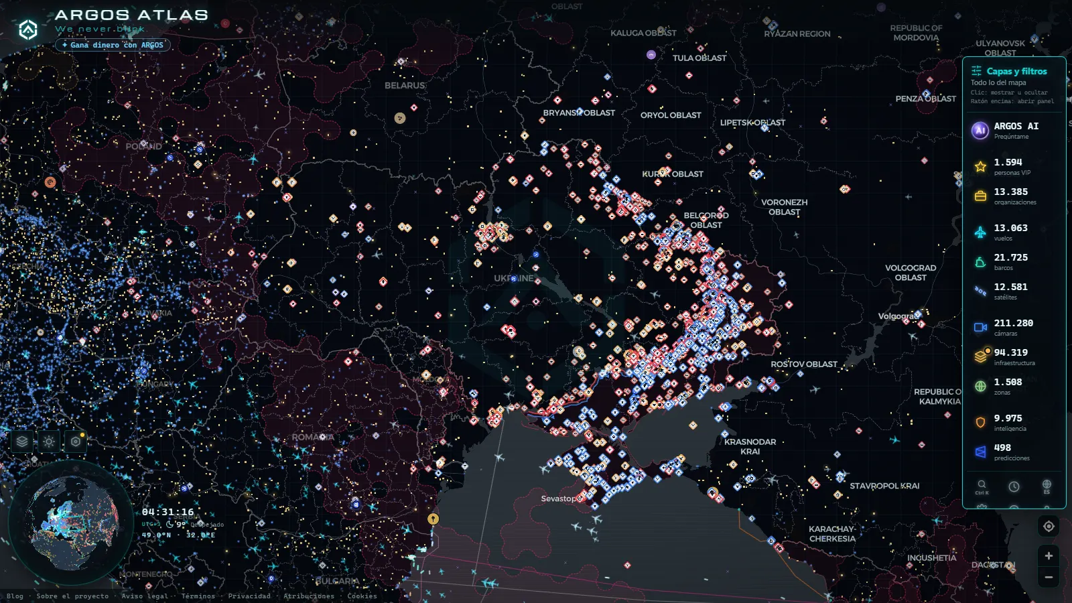Click the 'inteligencia' shield icon
1072x603 pixels.
click(980, 422)
